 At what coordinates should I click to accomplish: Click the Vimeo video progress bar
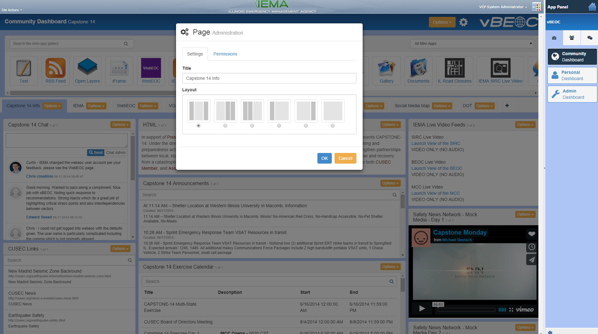(x=466, y=310)
